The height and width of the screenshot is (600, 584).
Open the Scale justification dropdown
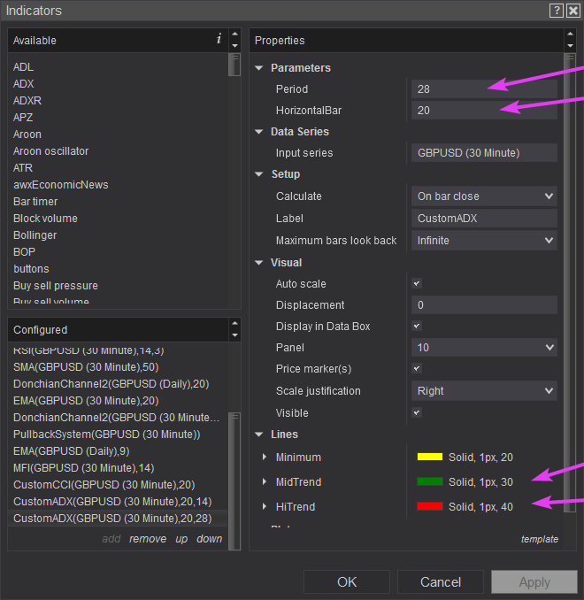click(x=484, y=390)
